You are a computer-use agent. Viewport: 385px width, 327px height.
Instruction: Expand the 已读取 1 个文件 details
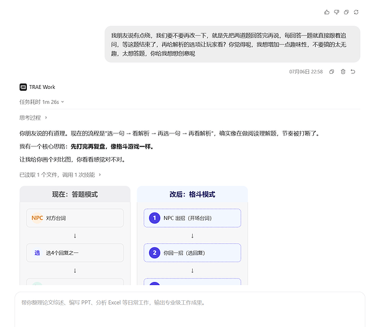click(x=60, y=175)
